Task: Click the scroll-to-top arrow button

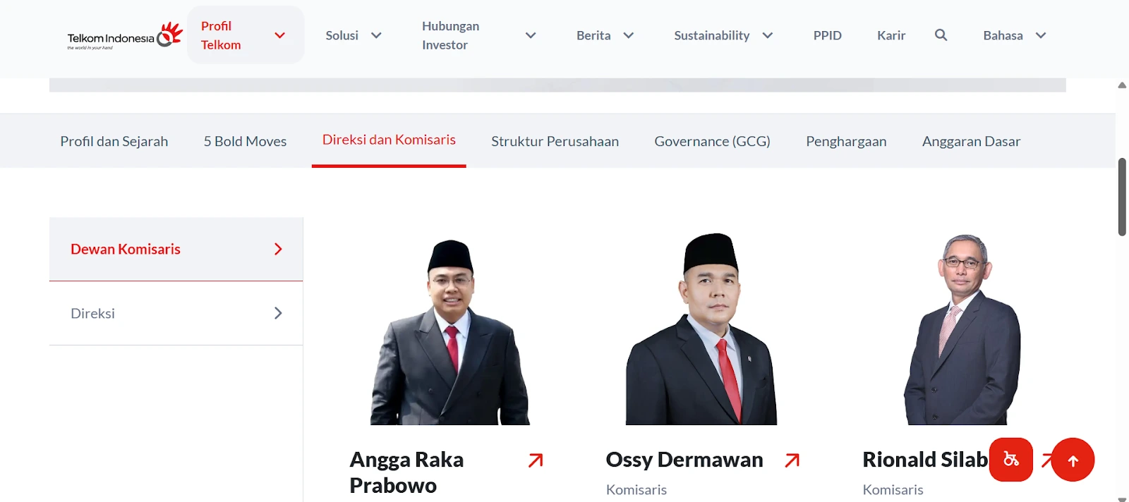Action: [x=1073, y=459]
